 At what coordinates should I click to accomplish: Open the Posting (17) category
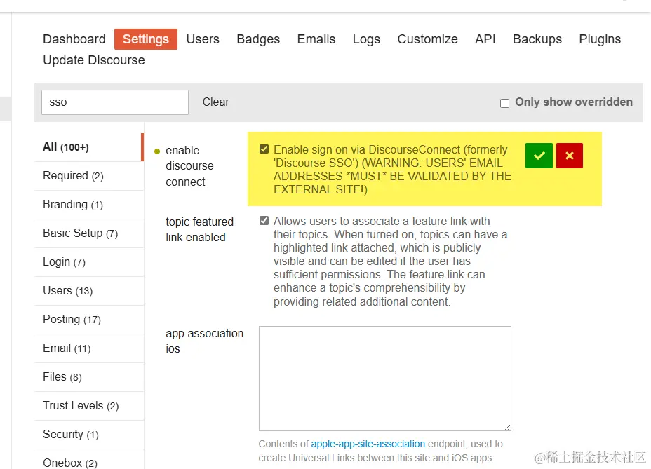(x=89, y=320)
